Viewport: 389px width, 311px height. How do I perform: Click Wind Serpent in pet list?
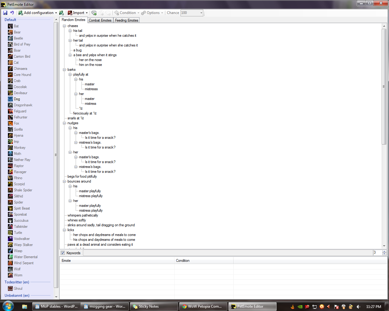(24, 263)
